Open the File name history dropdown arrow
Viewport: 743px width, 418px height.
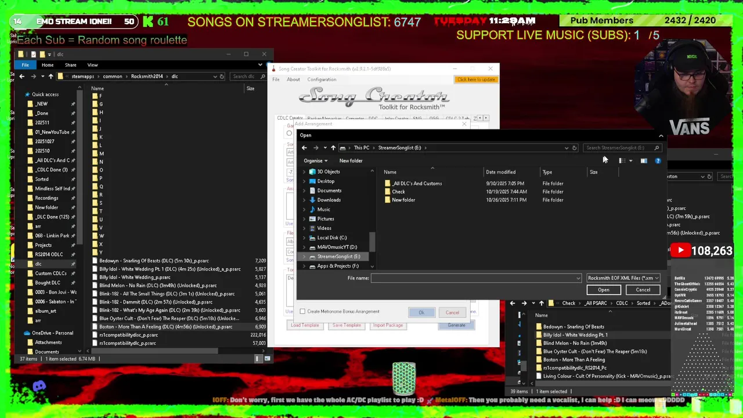coord(578,278)
